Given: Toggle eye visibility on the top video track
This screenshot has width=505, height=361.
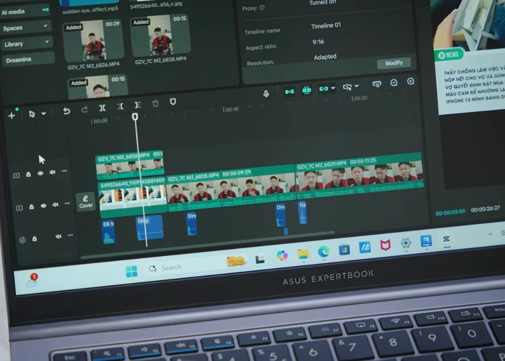Looking at the screenshot, I should [x=40, y=173].
